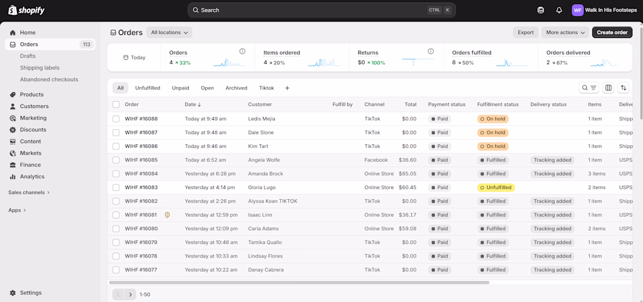Screen dimensions: 643x302
Task: Check the box for order WIHF #16087
Action: tap(116, 133)
